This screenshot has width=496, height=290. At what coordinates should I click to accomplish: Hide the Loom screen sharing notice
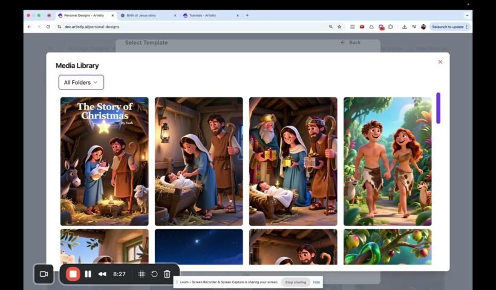point(316,282)
